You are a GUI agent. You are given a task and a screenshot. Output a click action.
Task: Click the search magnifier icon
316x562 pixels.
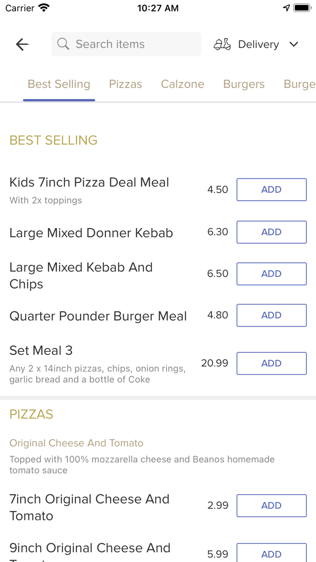pos(63,44)
